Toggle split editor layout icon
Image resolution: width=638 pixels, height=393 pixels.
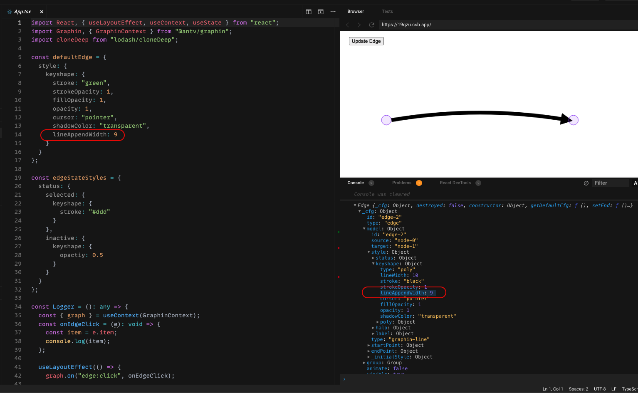click(309, 12)
